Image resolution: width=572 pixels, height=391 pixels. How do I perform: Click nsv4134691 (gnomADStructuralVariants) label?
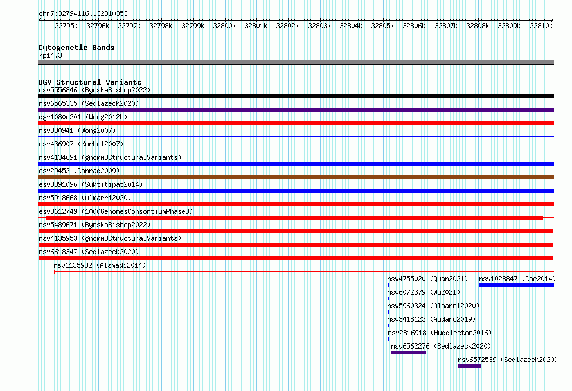110,157
